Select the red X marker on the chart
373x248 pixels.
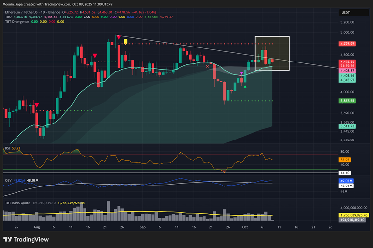[208, 66]
